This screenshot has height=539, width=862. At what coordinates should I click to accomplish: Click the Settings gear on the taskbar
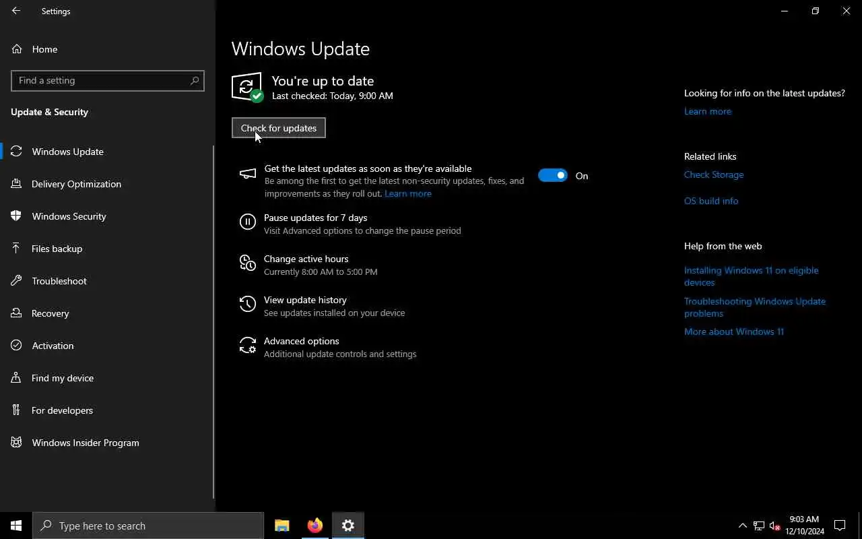[x=348, y=526]
